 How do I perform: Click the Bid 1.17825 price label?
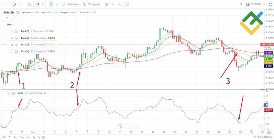pyautogui.click(x=267, y=44)
